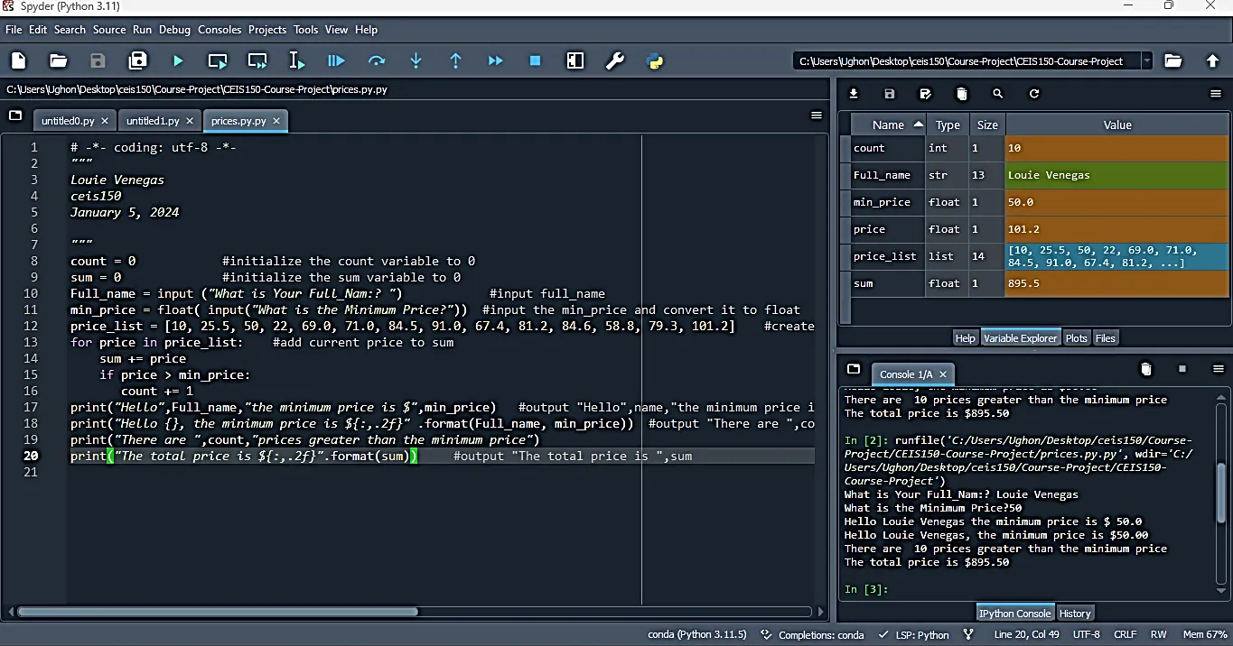
Task: Open the Tools menu
Action: 305,30
